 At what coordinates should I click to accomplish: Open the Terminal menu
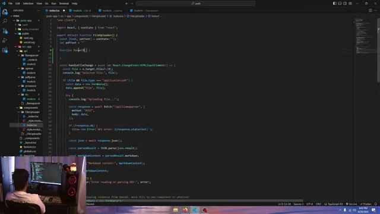click(64, 4)
